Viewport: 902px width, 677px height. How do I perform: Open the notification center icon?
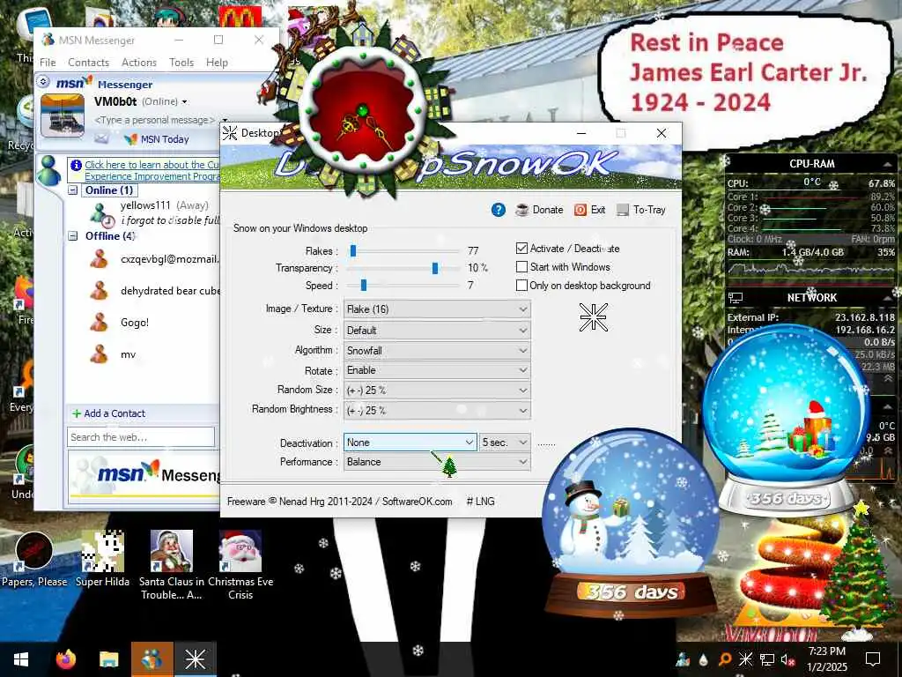click(873, 659)
